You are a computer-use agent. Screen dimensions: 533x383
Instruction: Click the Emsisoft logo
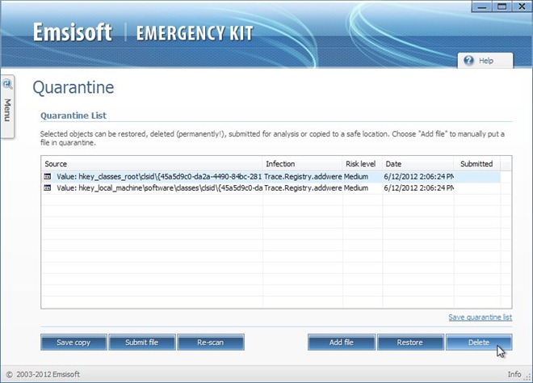(x=73, y=32)
